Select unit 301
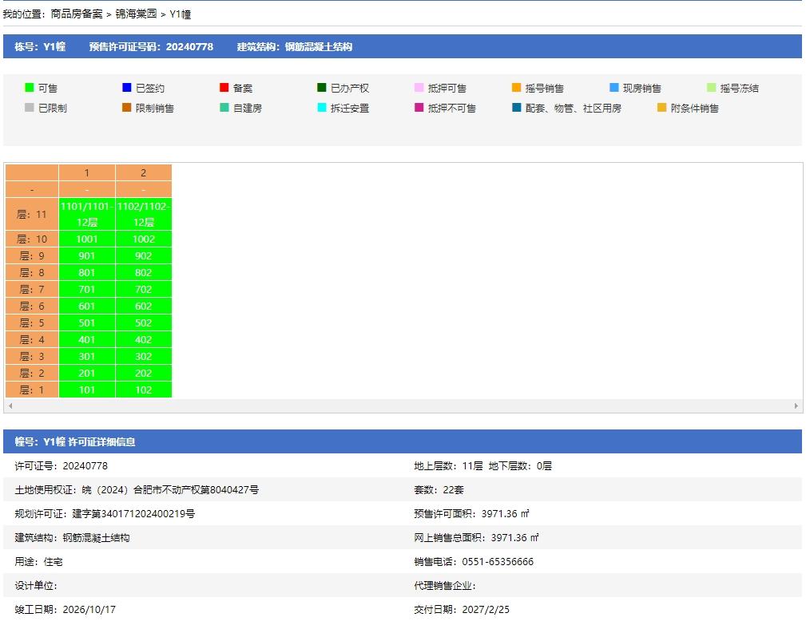 click(87, 357)
